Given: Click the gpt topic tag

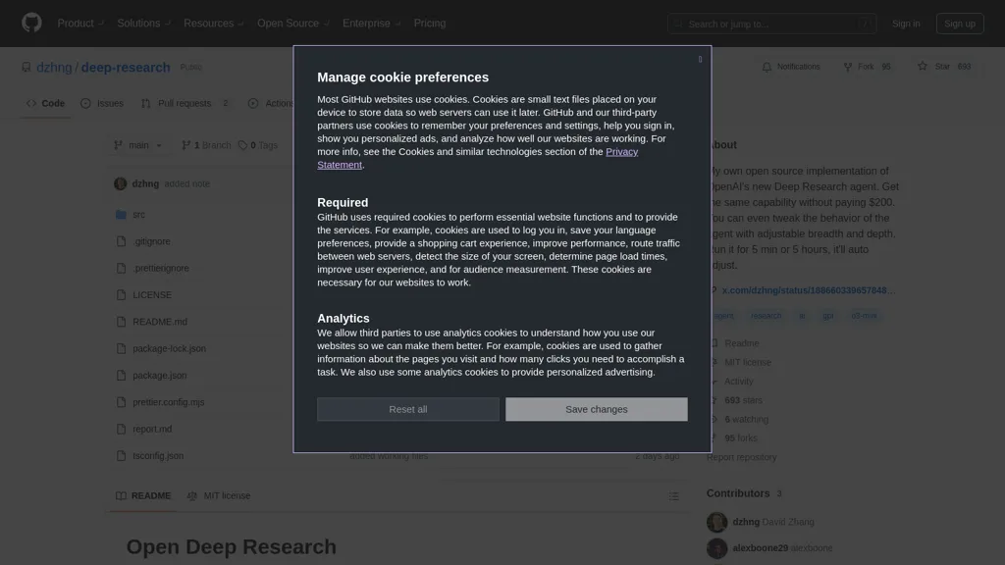Looking at the screenshot, I should pos(828,316).
